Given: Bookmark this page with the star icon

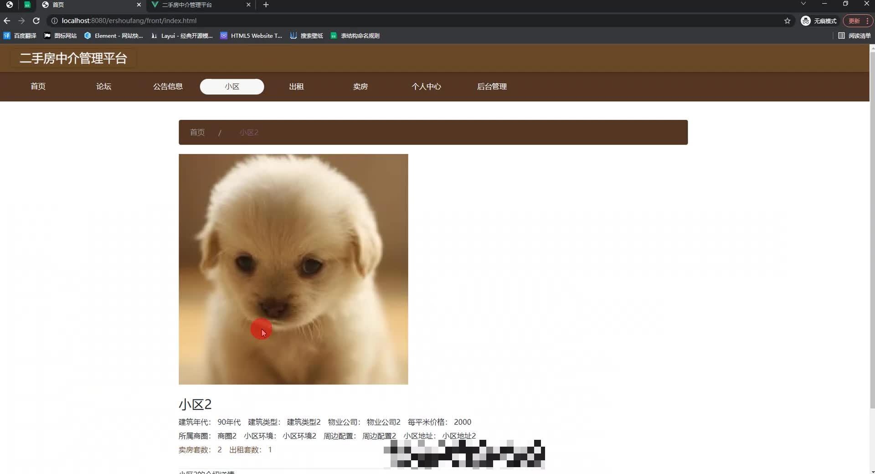Looking at the screenshot, I should click(787, 21).
